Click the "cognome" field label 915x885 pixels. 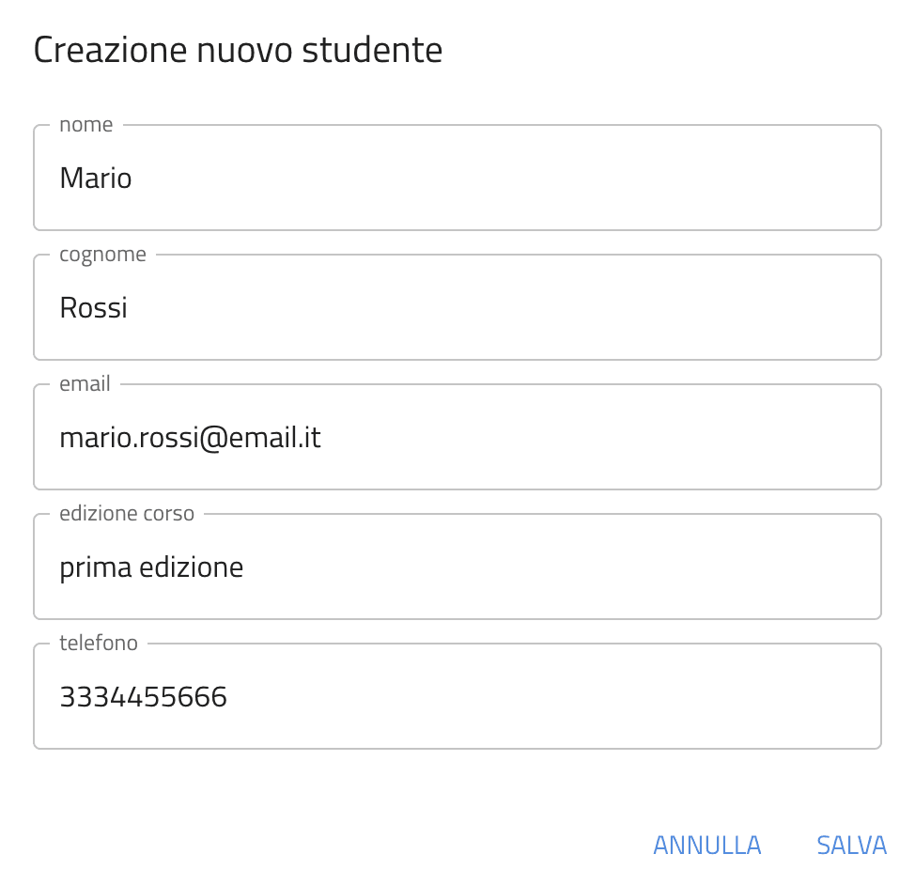(x=102, y=255)
